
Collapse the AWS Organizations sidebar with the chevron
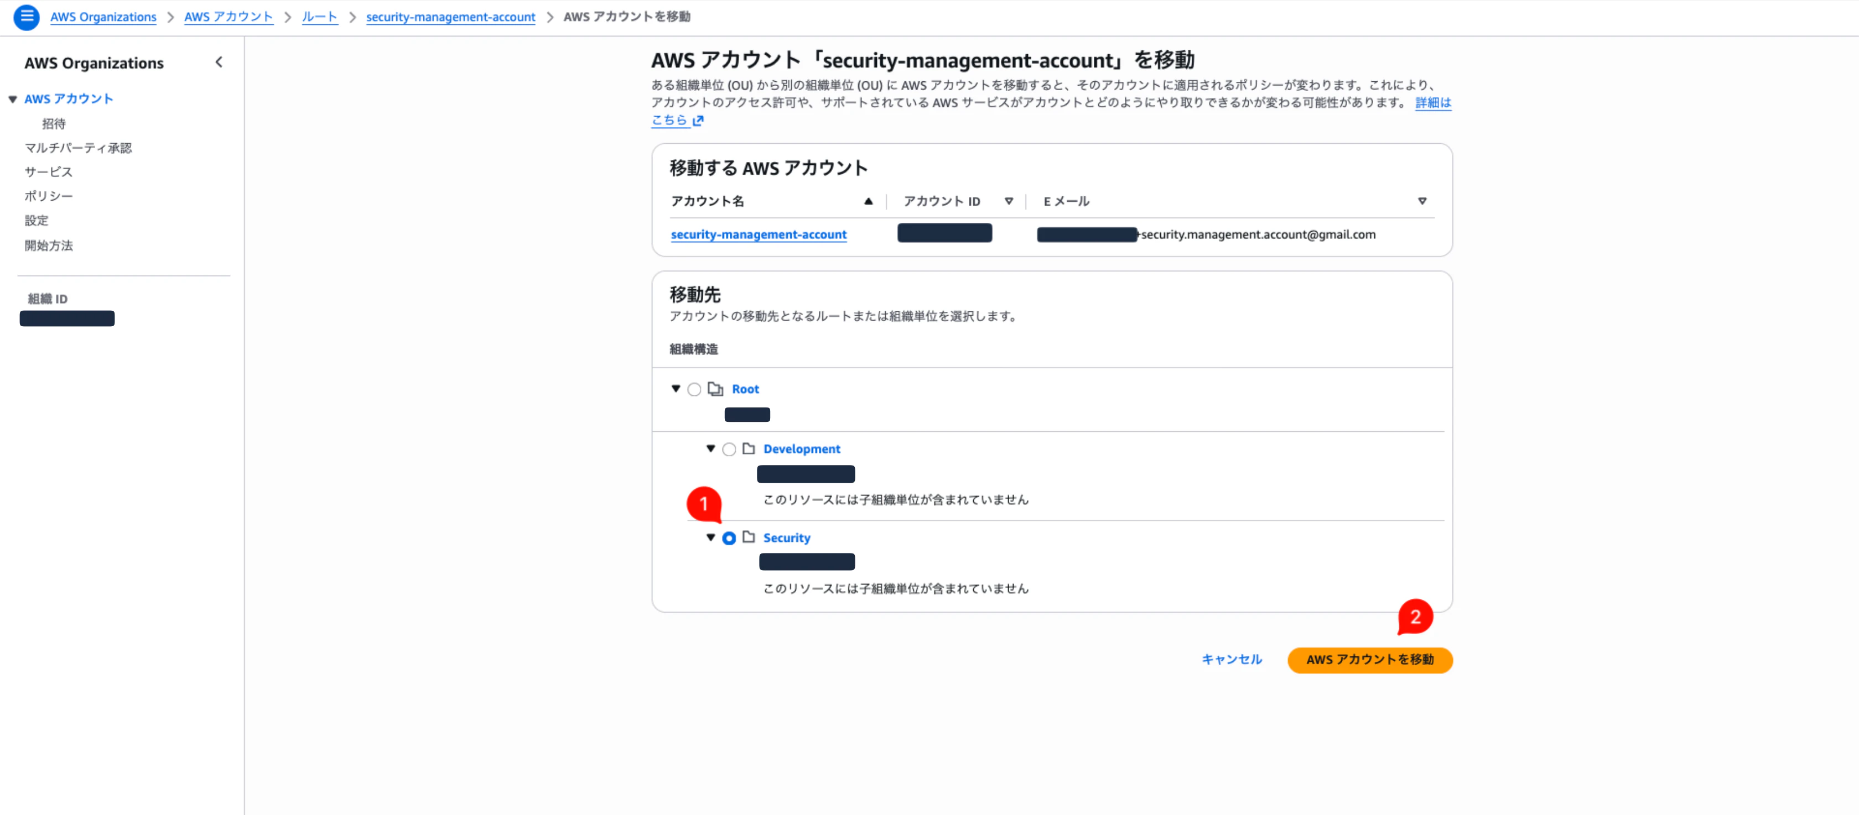[219, 62]
